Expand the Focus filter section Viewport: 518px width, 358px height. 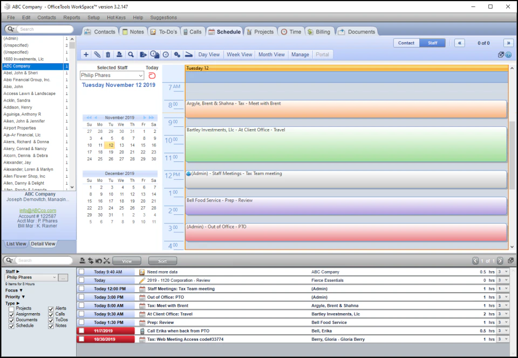click(x=15, y=289)
